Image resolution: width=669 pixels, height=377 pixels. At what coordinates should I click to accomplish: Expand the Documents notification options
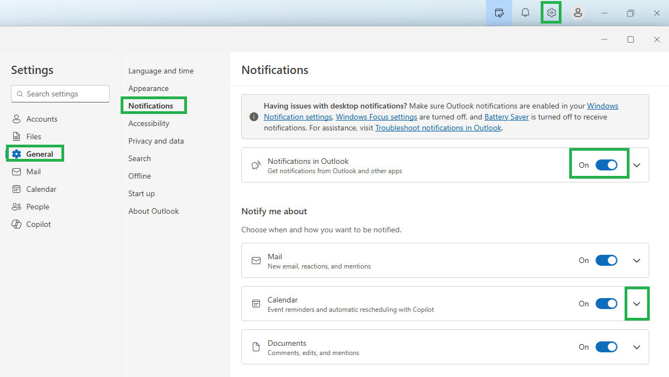637,347
